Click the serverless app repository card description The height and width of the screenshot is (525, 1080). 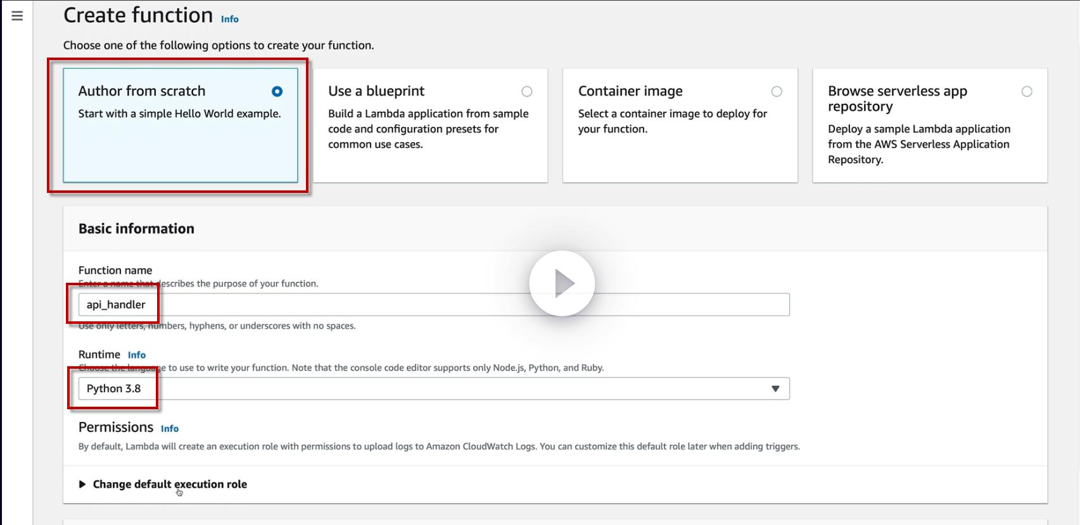point(919,144)
